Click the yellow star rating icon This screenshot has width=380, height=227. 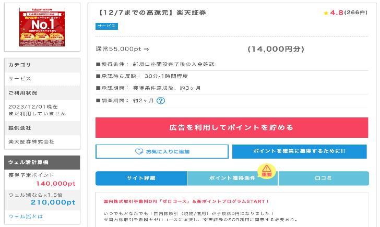(x=326, y=13)
